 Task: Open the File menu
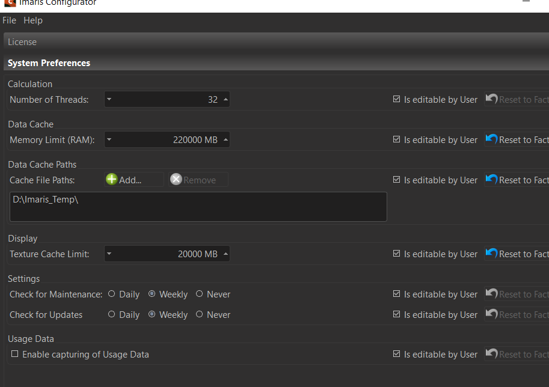9,20
